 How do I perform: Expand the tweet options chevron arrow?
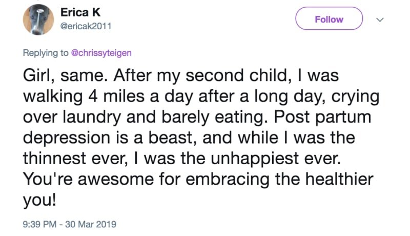[380, 19]
